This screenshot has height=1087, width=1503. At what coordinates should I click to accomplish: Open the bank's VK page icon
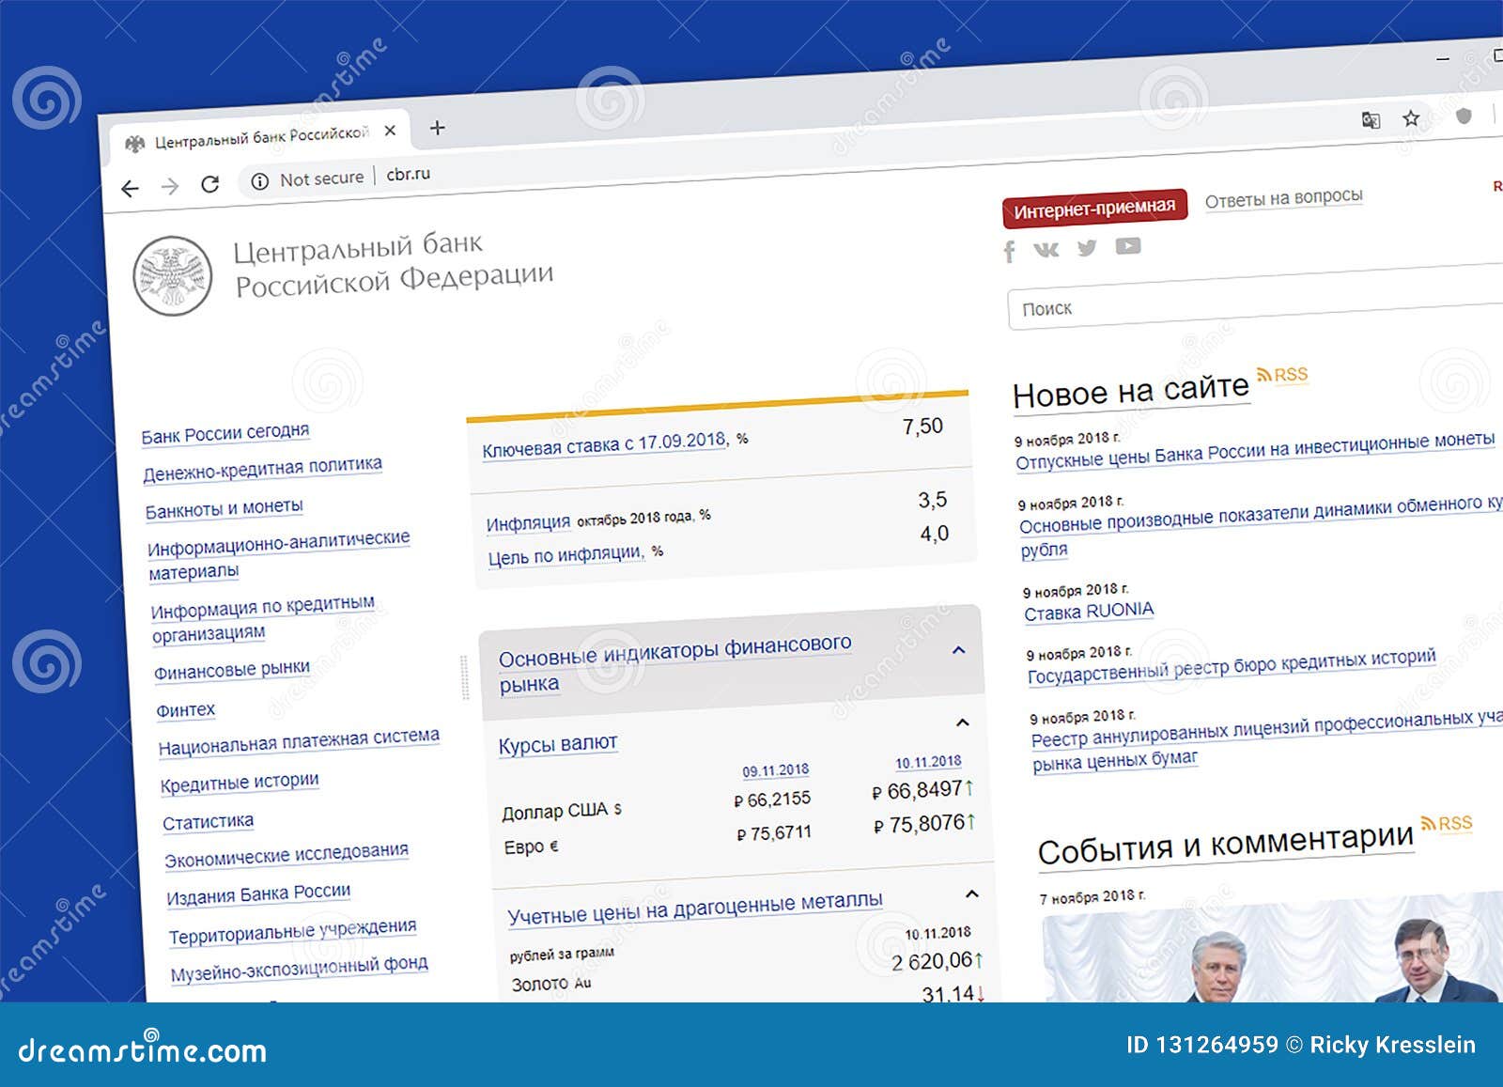click(x=1046, y=249)
